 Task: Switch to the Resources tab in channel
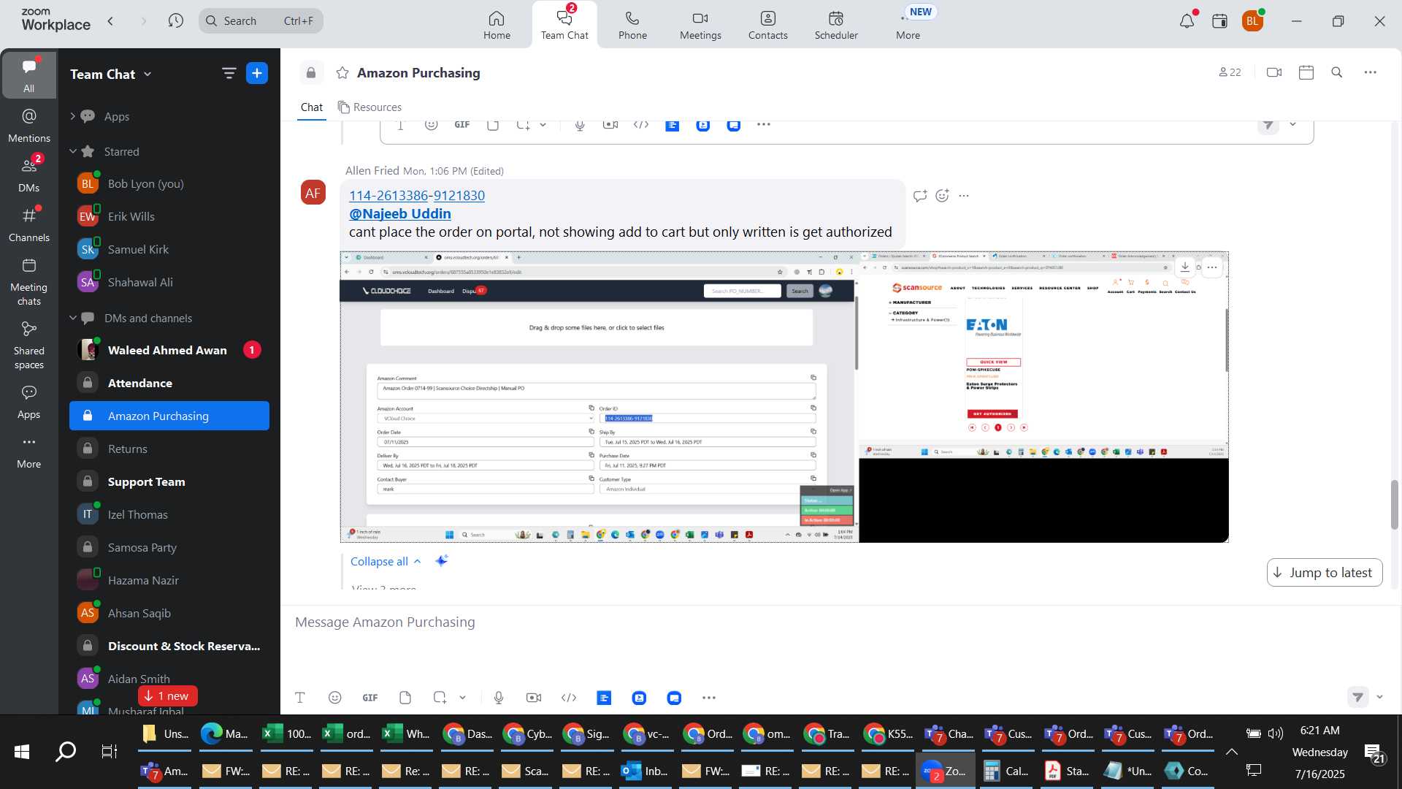click(x=369, y=107)
